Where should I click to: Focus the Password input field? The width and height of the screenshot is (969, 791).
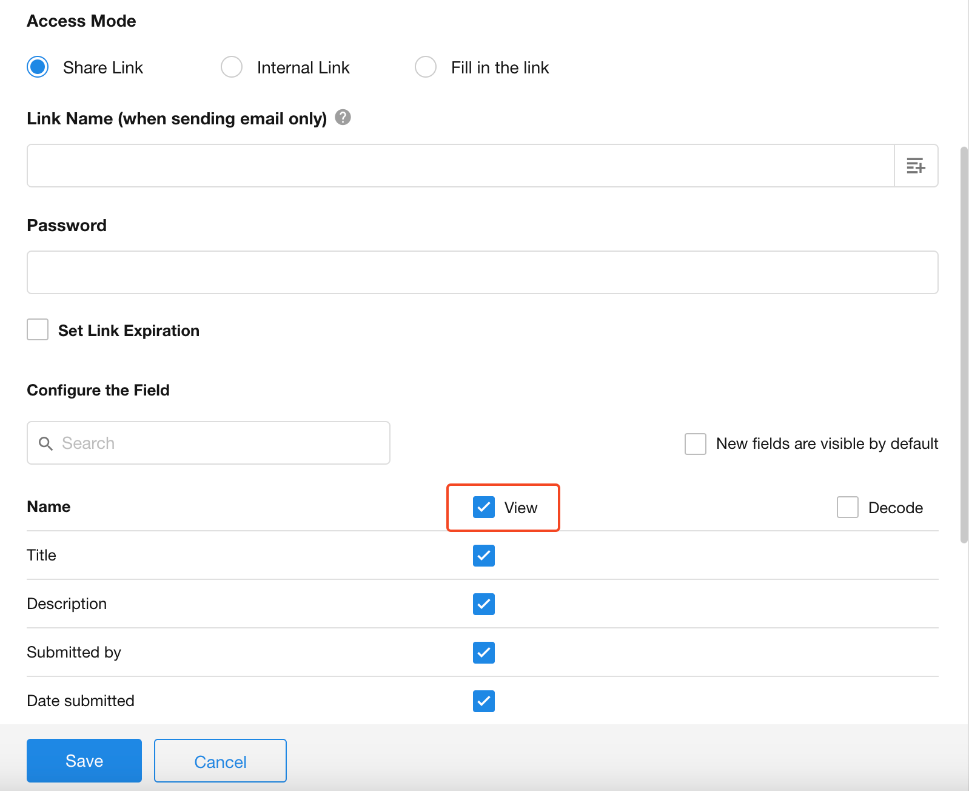482,272
